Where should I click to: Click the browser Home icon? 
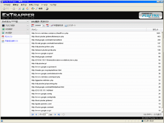click(x=27, y=9)
